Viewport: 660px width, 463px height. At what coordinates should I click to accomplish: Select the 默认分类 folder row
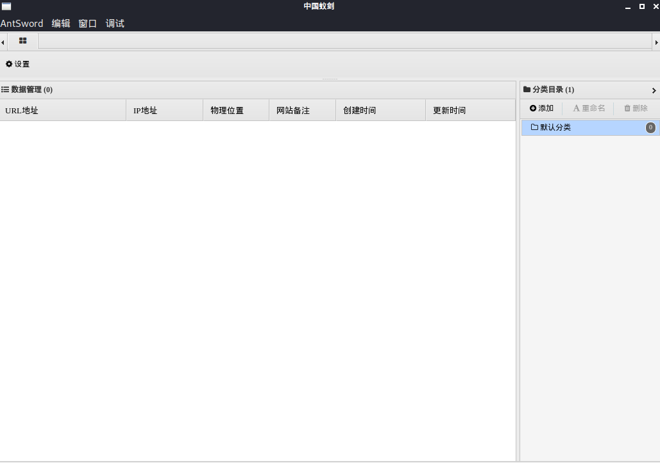tap(591, 127)
